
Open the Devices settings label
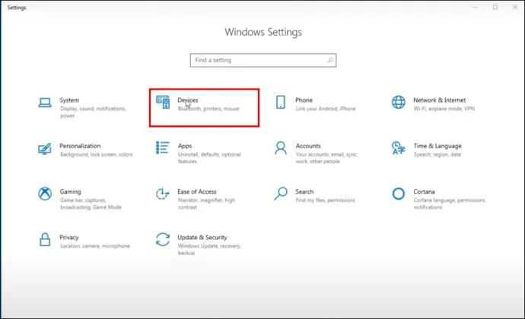[x=188, y=100]
